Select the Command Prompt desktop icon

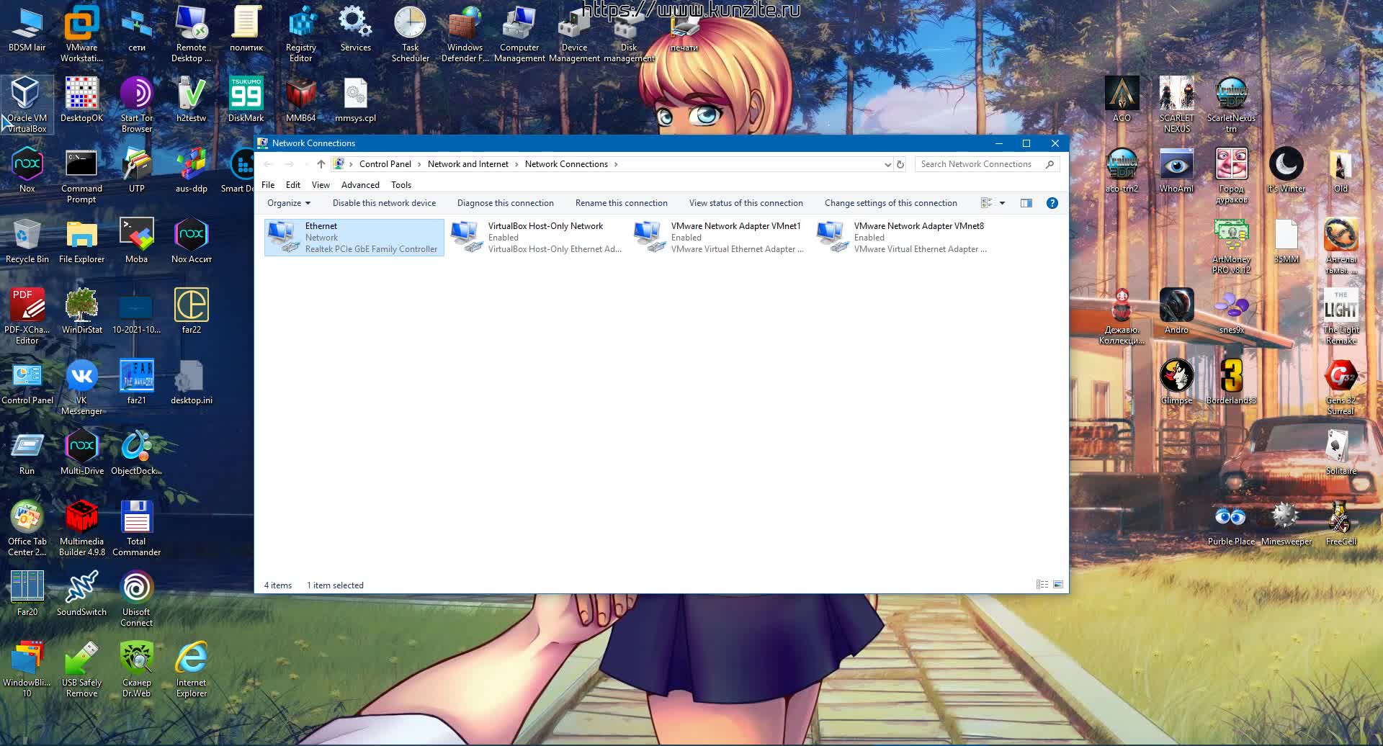[81, 175]
